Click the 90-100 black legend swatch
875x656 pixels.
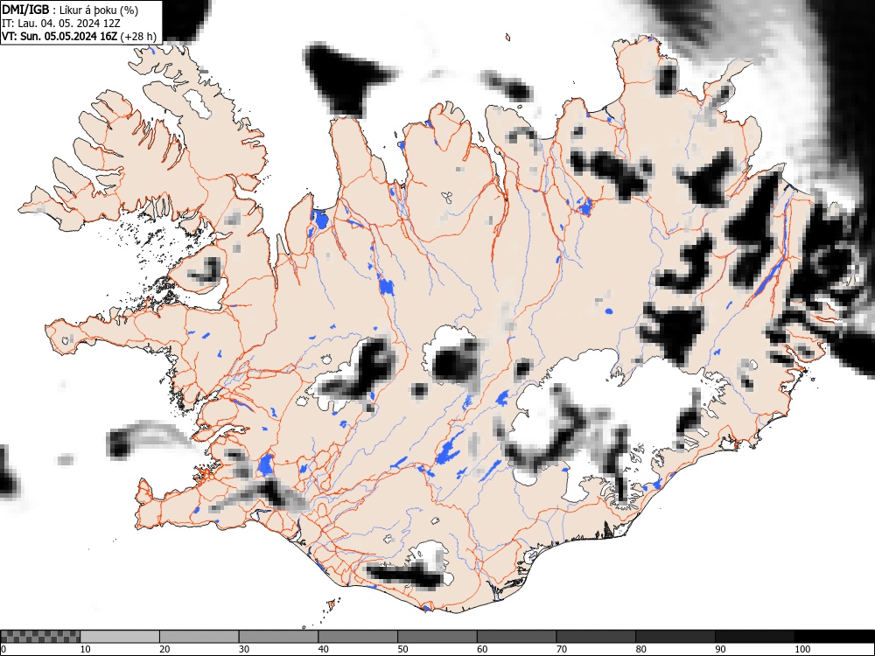[x=754, y=637]
